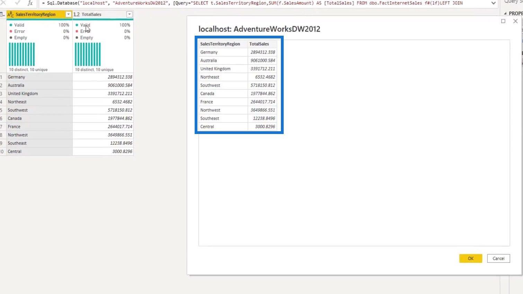Click grid value 3000.8296

pyautogui.click(x=103, y=152)
